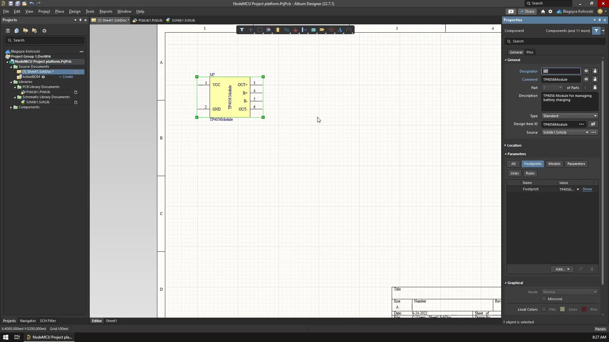
Task: Toggle the lock on the Comment field
Action: tap(595, 79)
